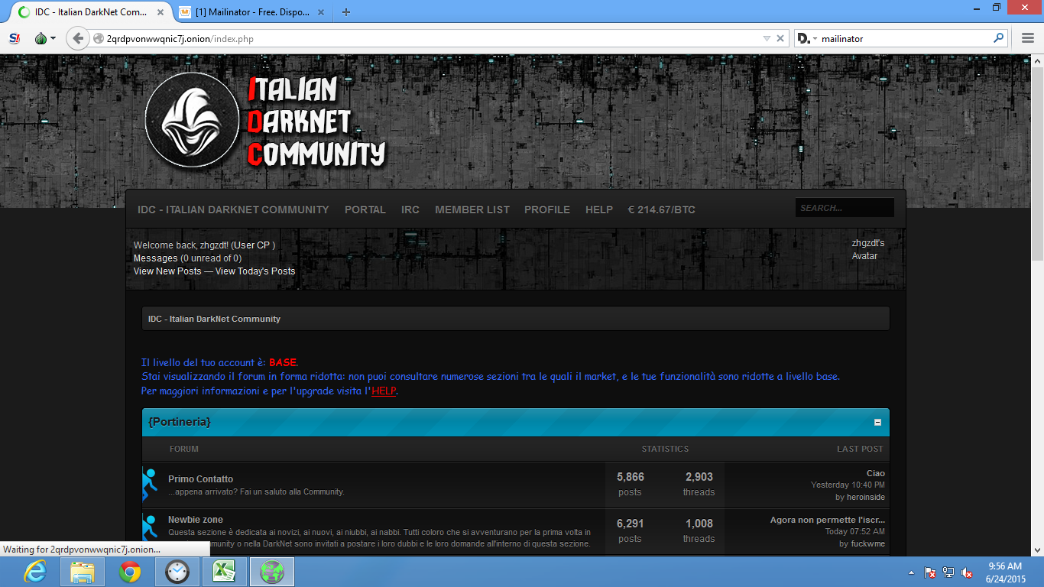1044x587 pixels.
Task: Open Excel from the taskbar
Action: click(225, 572)
